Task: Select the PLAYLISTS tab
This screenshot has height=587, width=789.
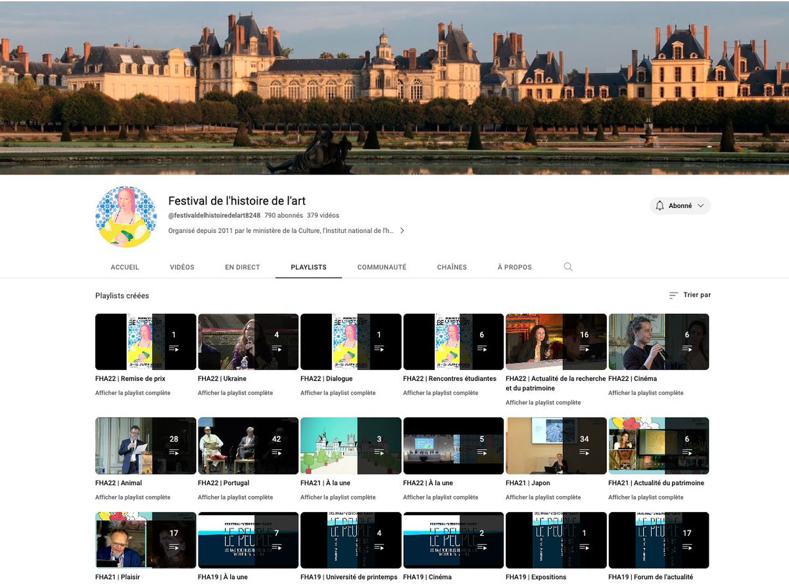Action: [x=308, y=267]
